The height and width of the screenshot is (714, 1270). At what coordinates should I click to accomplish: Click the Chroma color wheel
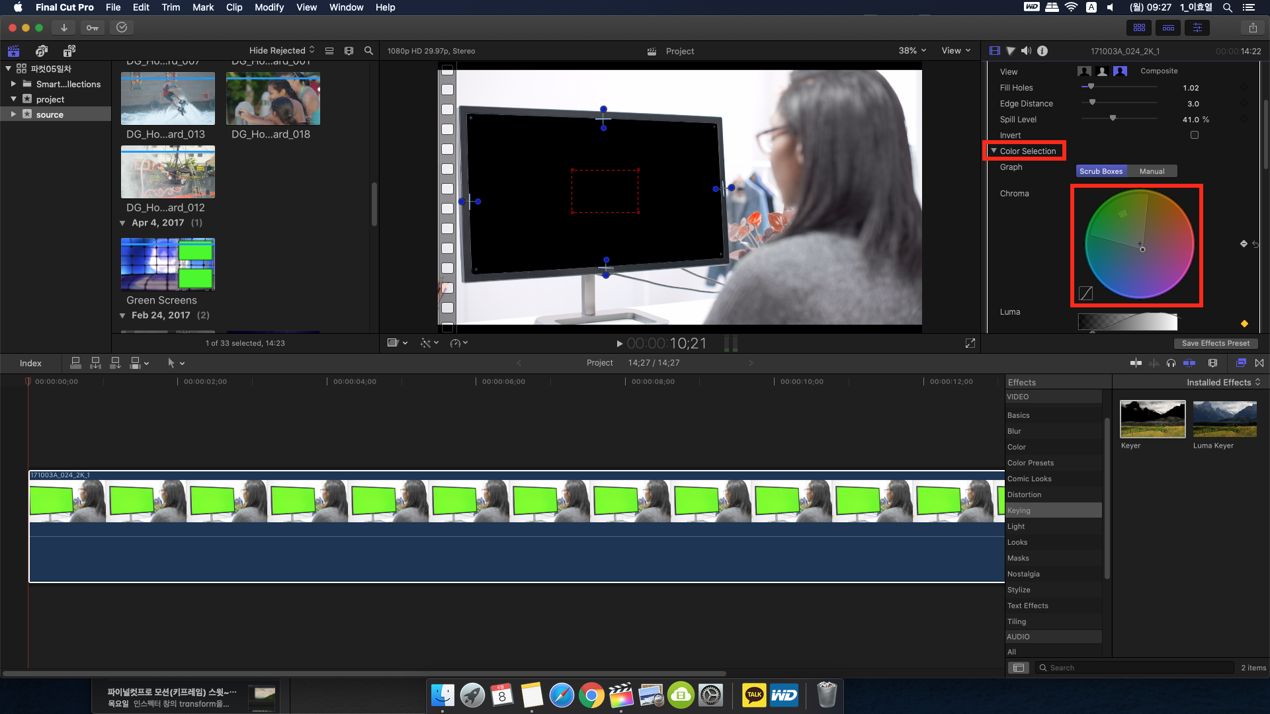pyautogui.click(x=1139, y=245)
